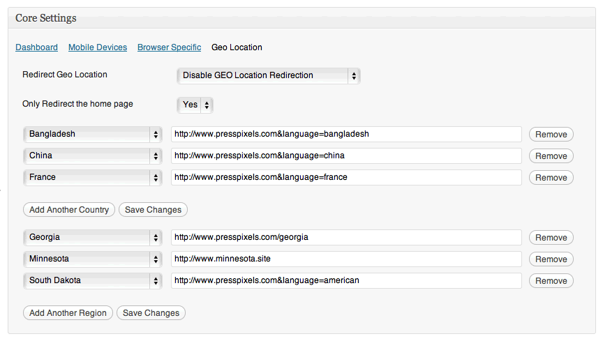Screen dimensions: 603x341
Task: Change the China country selection
Action: tap(93, 156)
